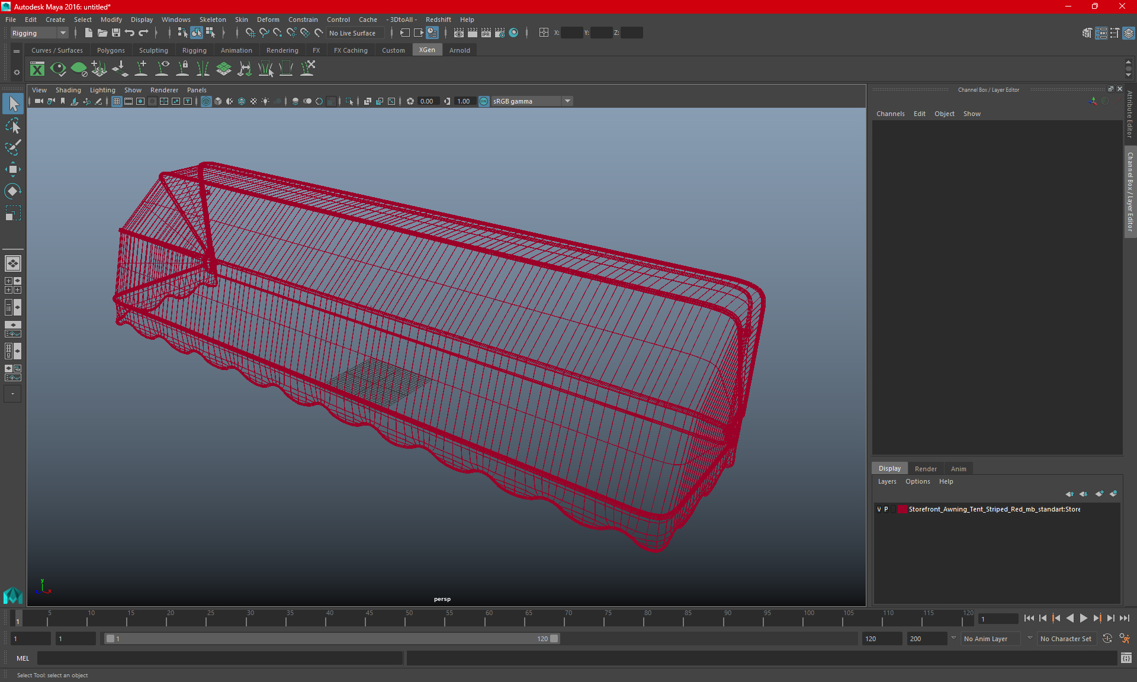Switch to the XGen tab

click(x=426, y=50)
